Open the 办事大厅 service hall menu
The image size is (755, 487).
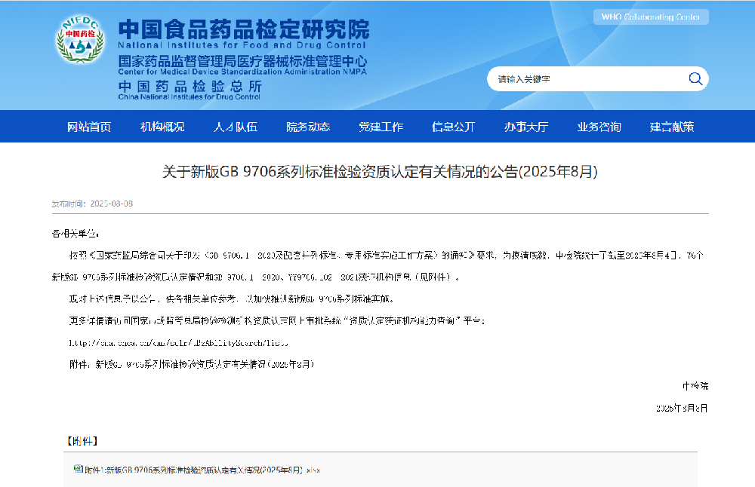pos(525,127)
